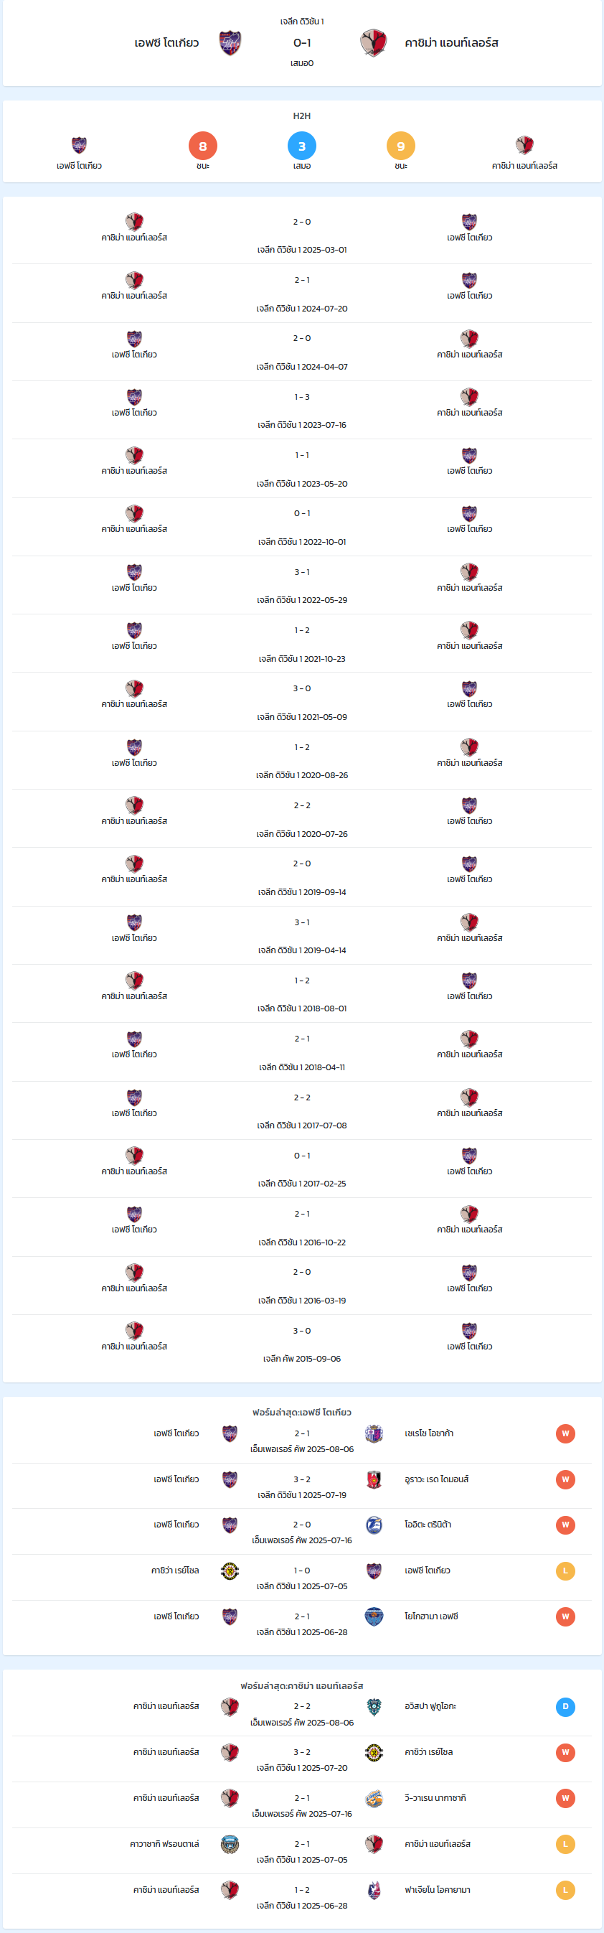This screenshot has width=604, height=1933.
Task: Click the yellow 9 wins circle
Action: point(401,146)
